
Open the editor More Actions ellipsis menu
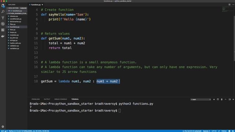[x=233, y=5]
